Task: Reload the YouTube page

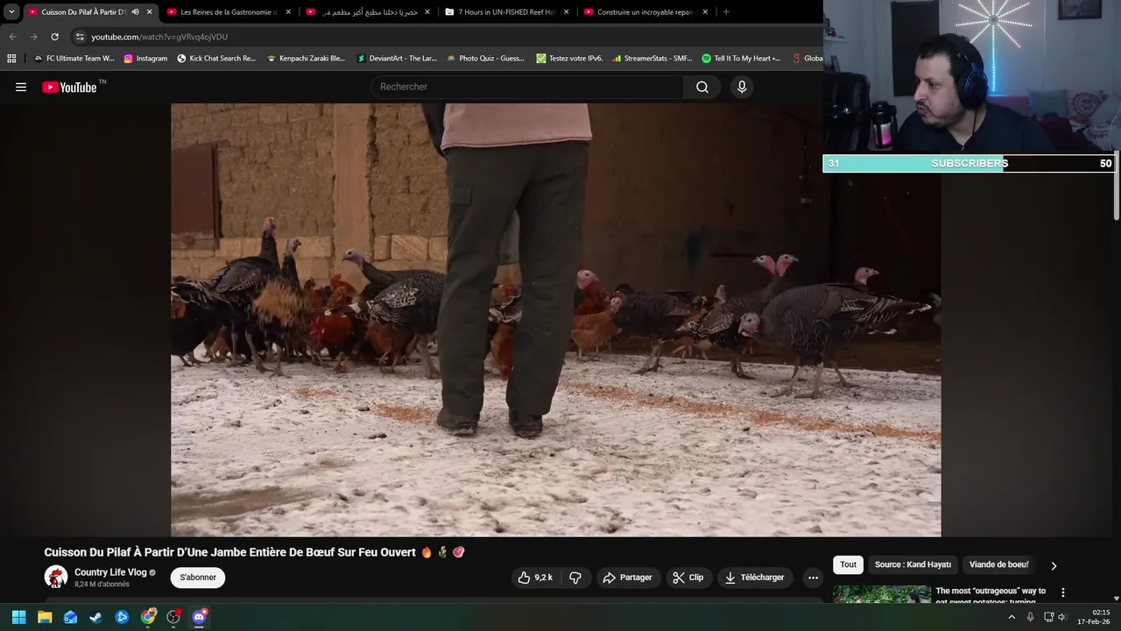Action: click(x=54, y=37)
